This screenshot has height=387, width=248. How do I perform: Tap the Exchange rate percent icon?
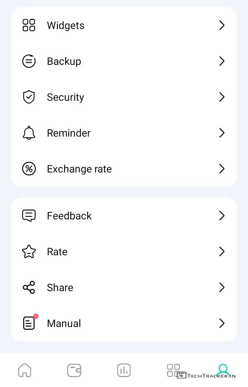pos(29,169)
